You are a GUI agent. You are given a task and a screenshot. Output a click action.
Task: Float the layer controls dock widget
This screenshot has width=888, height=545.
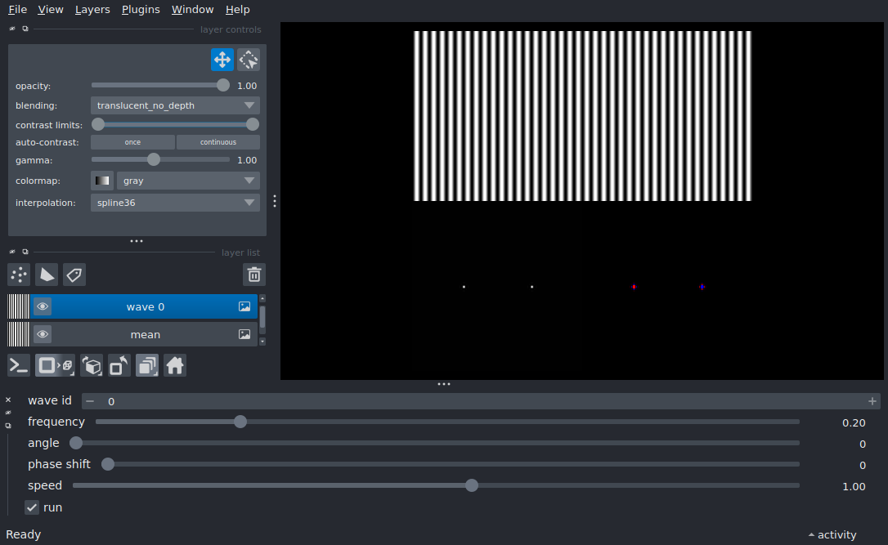25,29
